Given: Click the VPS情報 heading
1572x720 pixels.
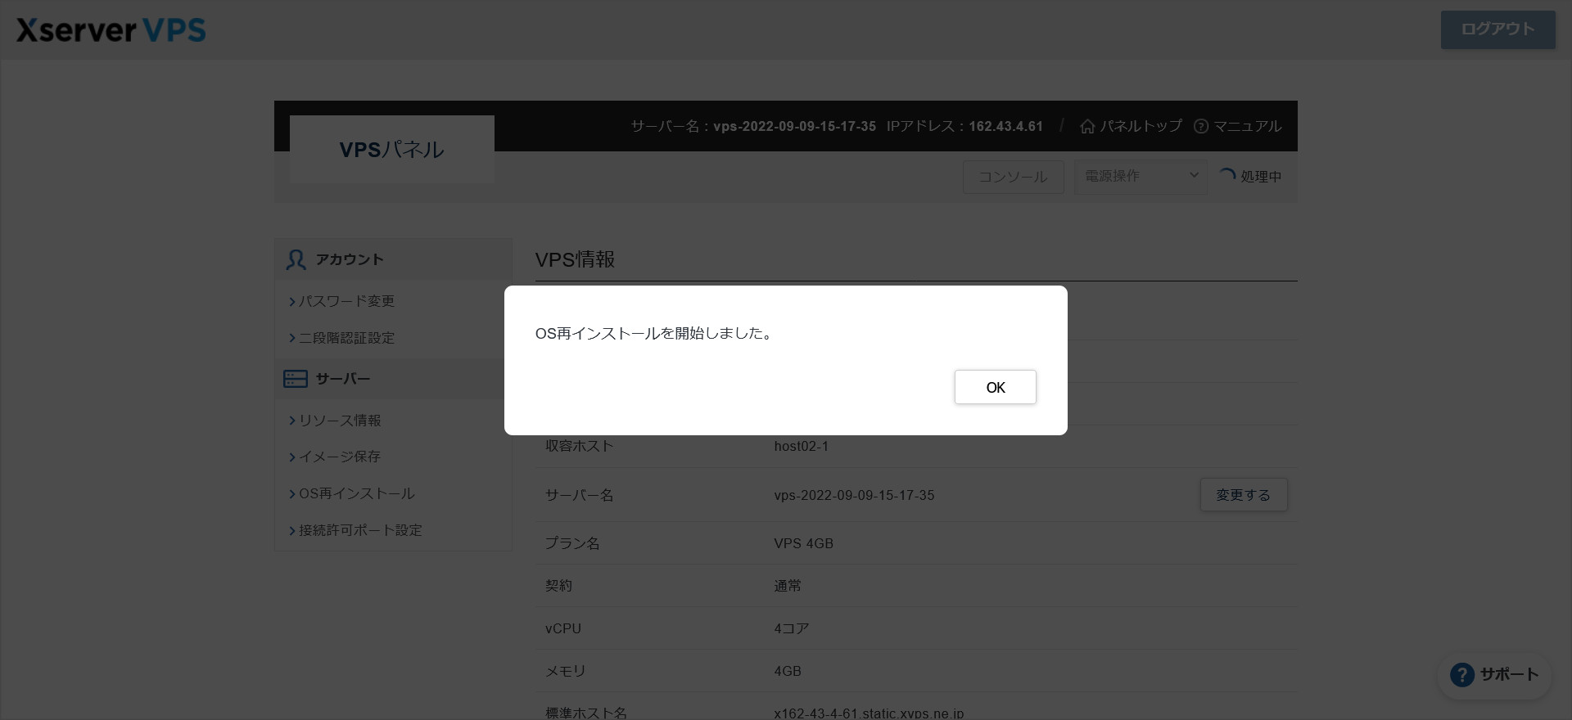Looking at the screenshot, I should [575, 259].
